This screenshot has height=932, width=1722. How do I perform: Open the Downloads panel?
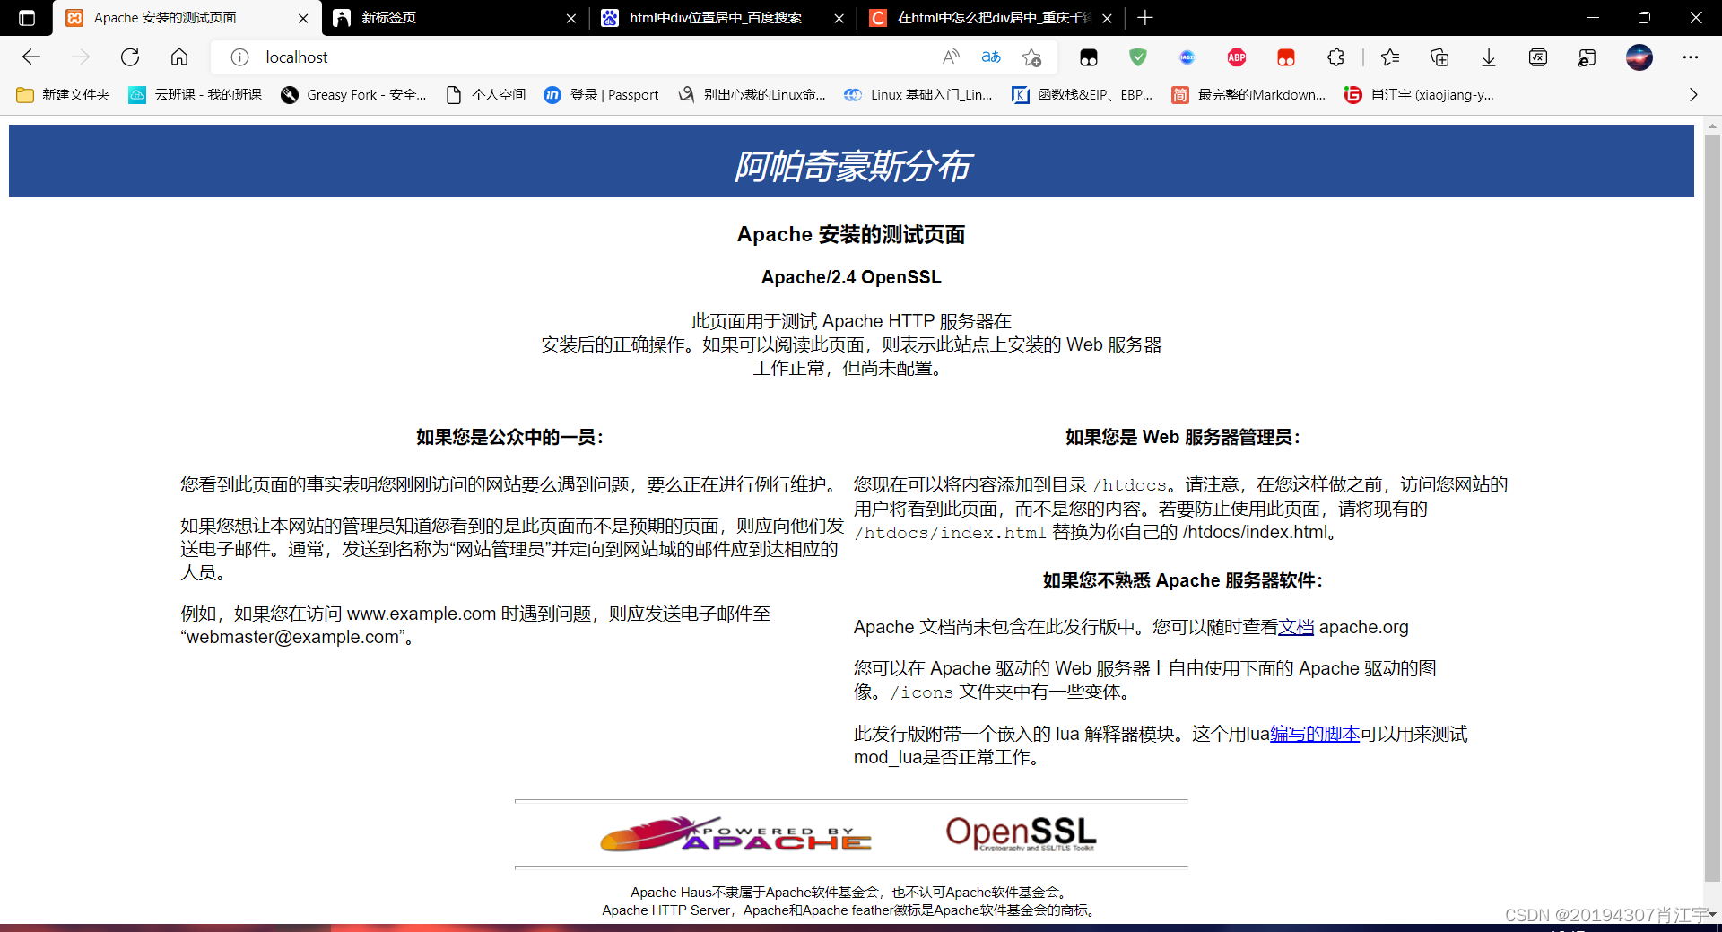tap(1488, 57)
